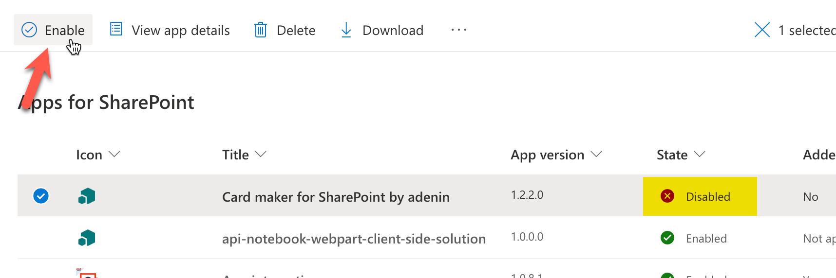Click the View app details list icon
The height and width of the screenshot is (278, 836).
point(116,29)
